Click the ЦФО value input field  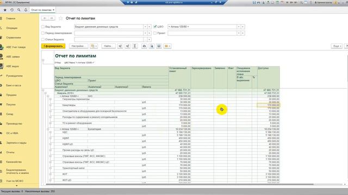(x=202, y=27)
